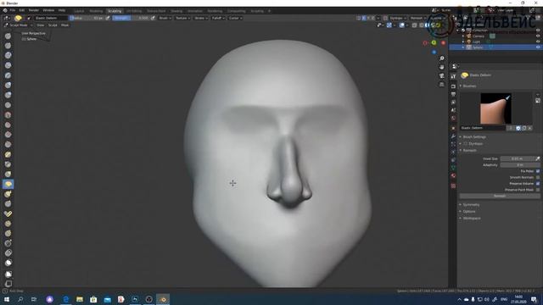Screen dimensions: 543x305
Task: Open the Sculpt Mode selector dropdown
Action: tap(18, 25)
